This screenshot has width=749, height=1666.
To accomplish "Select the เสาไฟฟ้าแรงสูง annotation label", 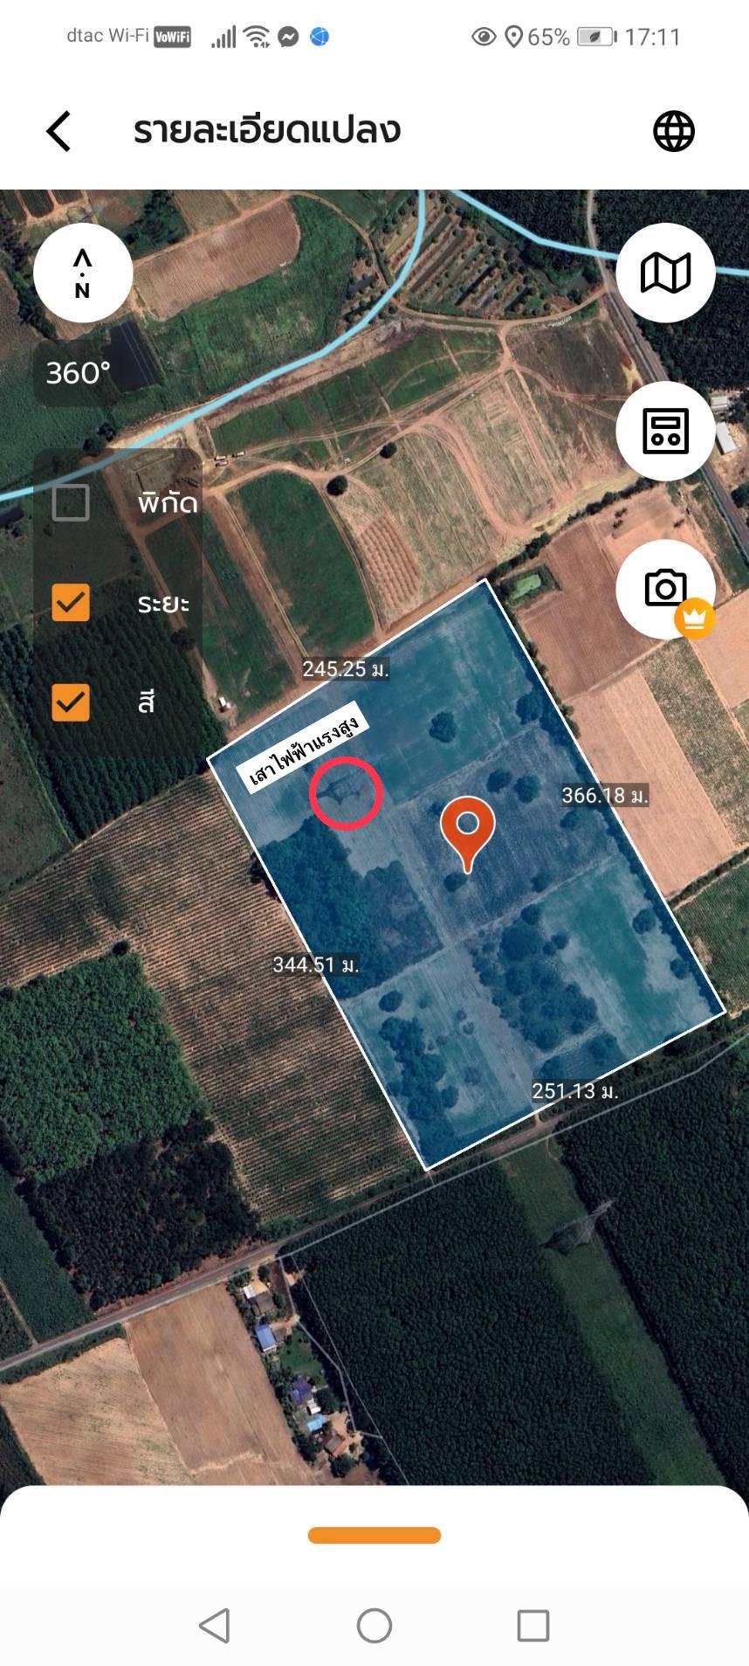I will click(x=303, y=747).
